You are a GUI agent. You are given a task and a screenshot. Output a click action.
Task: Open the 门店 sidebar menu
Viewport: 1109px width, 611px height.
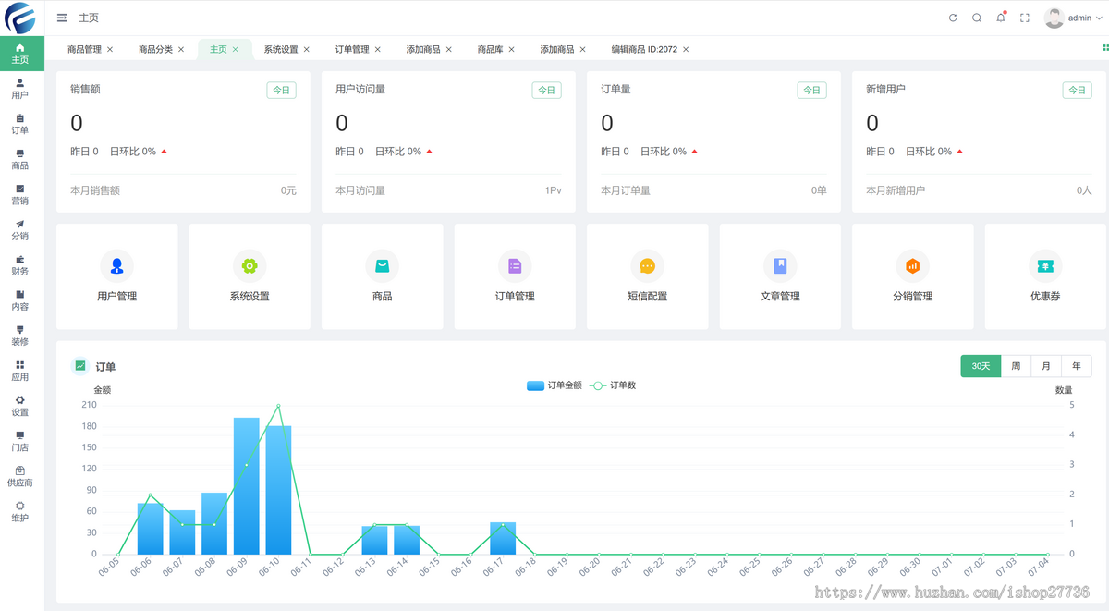tap(20, 441)
